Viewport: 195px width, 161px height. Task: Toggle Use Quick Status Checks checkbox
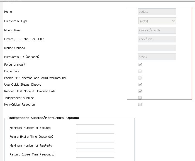(140, 85)
